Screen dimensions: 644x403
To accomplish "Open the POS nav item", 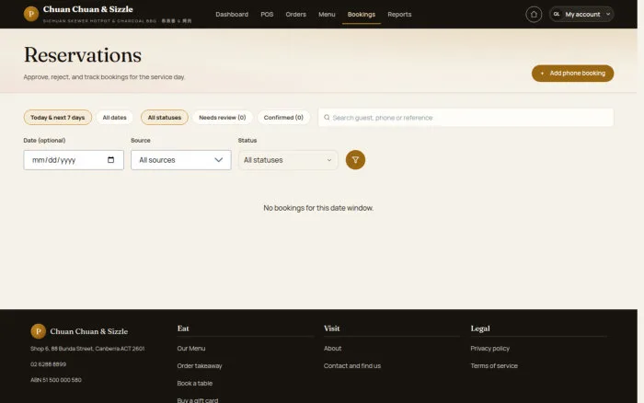I will pos(267,15).
